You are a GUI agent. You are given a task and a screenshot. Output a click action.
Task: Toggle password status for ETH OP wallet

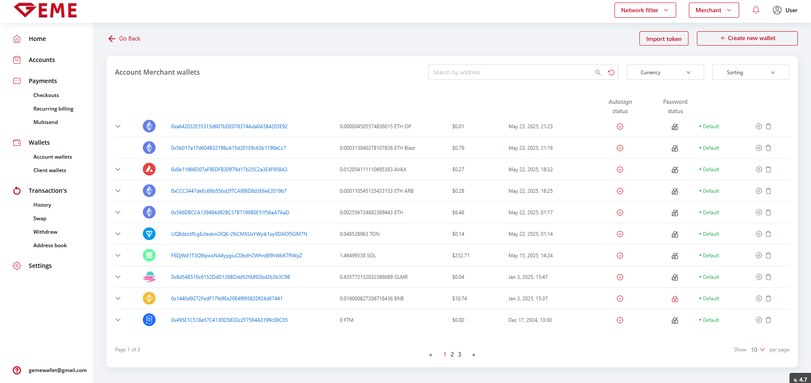(675, 127)
